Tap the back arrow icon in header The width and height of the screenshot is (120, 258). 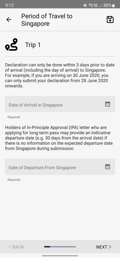(9, 20)
